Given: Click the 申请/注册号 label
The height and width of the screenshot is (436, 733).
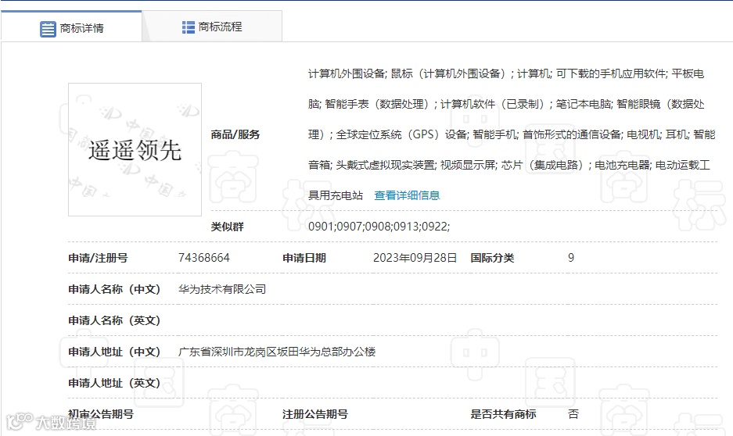Looking at the screenshot, I should tap(98, 258).
